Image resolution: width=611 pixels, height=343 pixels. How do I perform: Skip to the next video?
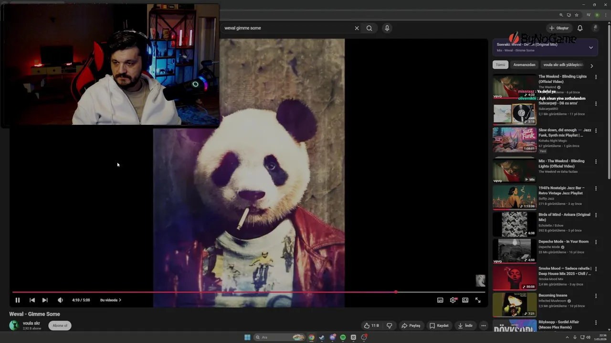(x=45, y=300)
